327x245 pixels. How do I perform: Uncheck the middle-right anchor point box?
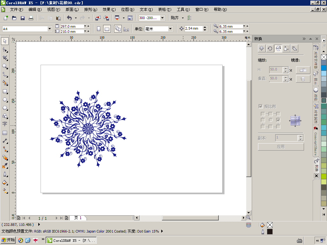pyautogui.click(x=278, y=120)
